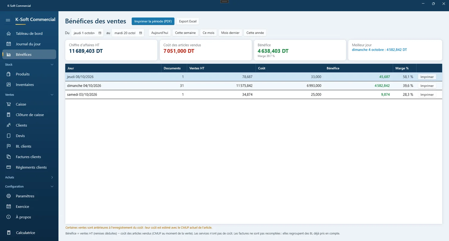Open Clôture de caisse icon
The height and width of the screenshot is (241, 449).
[9, 115]
